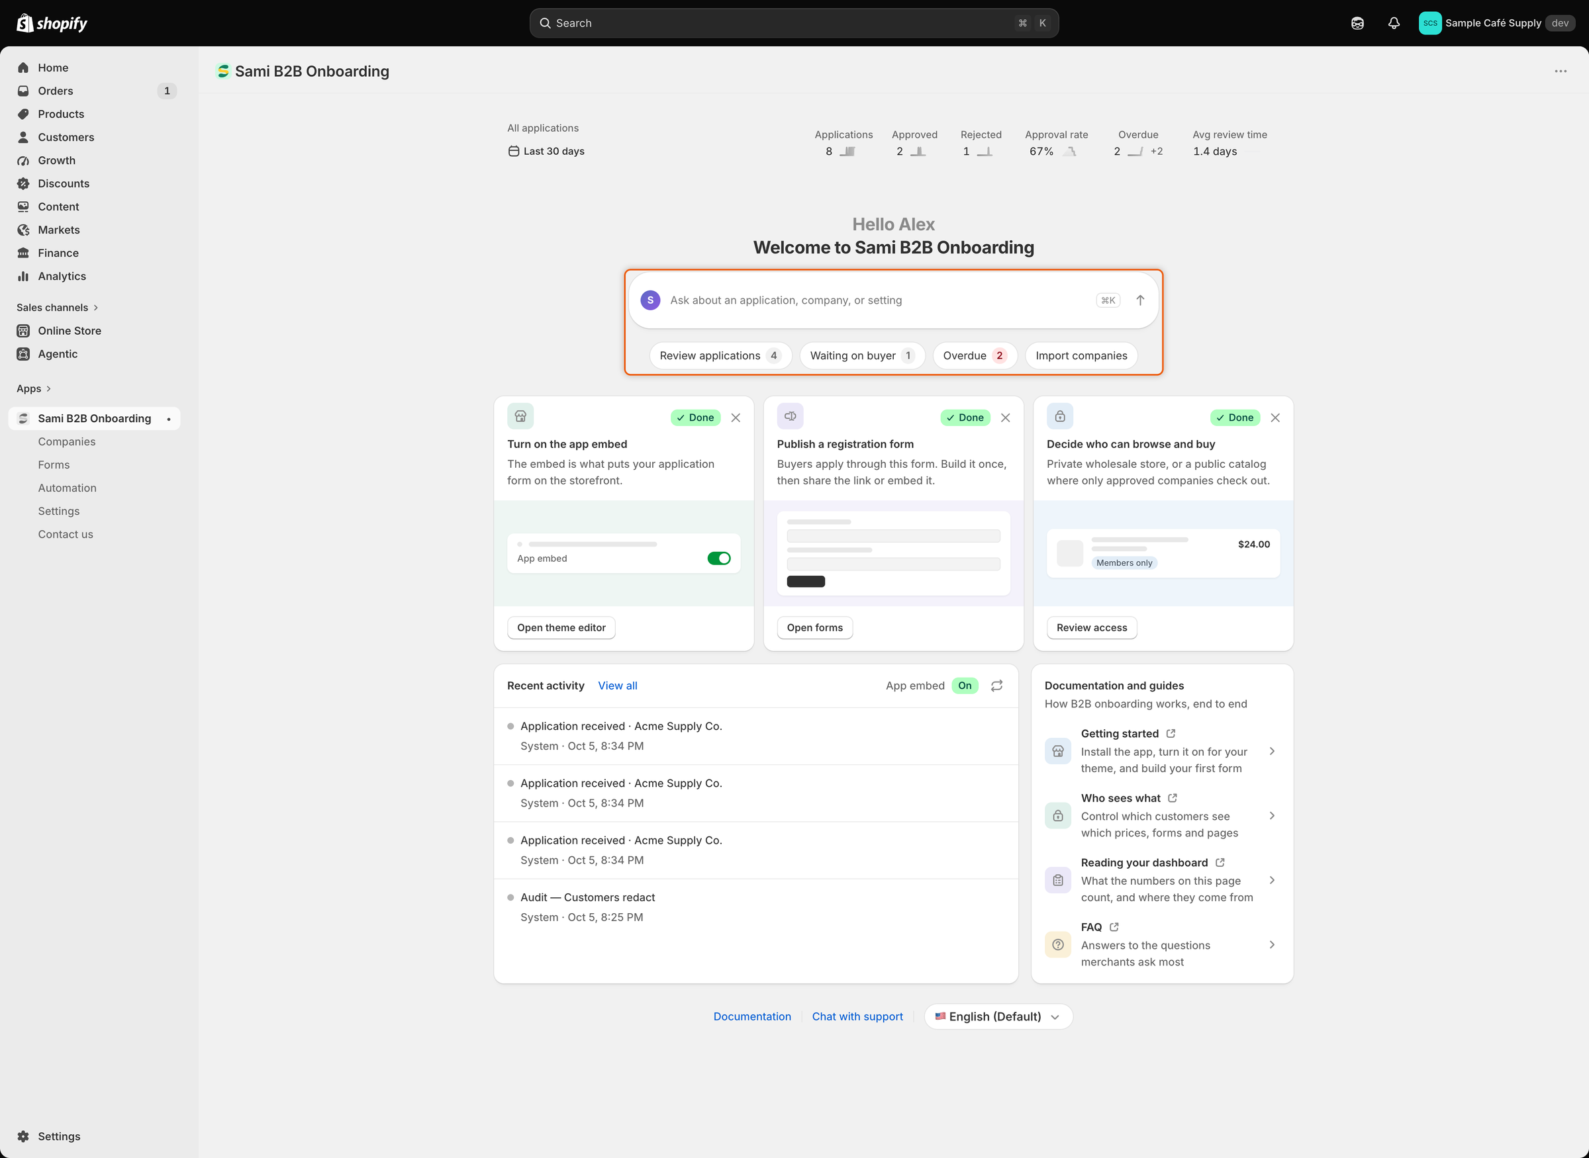Open the Documentation footer link

(x=751, y=1016)
